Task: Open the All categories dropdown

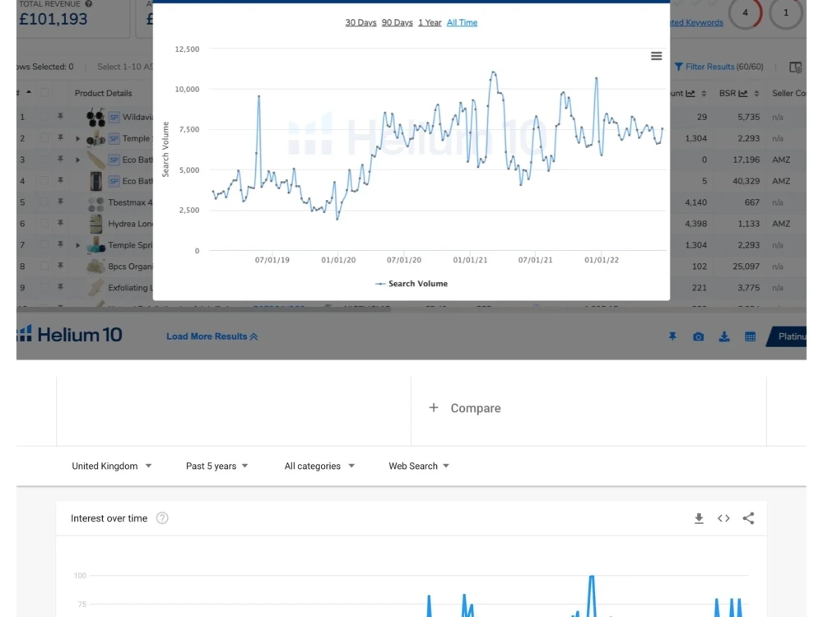Action: [319, 466]
